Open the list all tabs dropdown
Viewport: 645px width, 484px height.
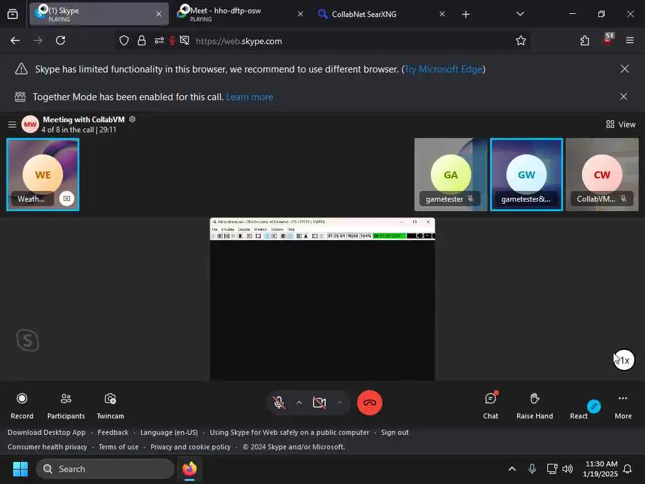point(520,14)
